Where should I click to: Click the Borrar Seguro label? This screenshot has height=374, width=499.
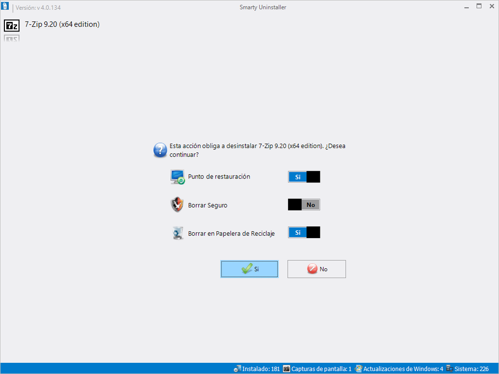207,205
